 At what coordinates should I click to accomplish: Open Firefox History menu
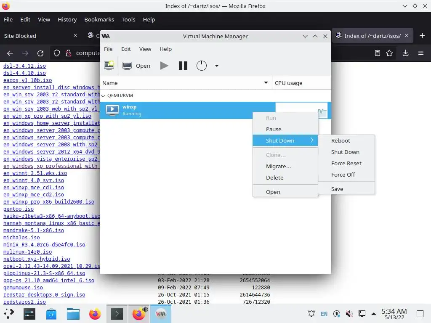[x=67, y=19]
